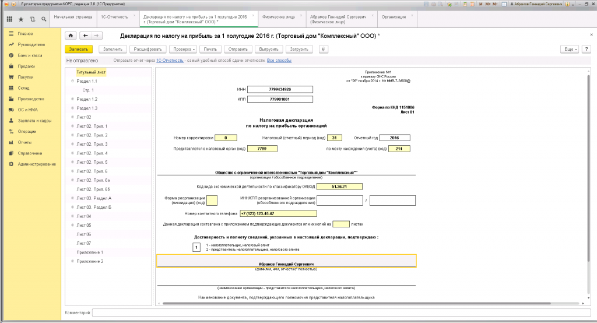This screenshot has height=323, width=597.
Task: Open Зарплата и кадры section
Action: [34, 120]
